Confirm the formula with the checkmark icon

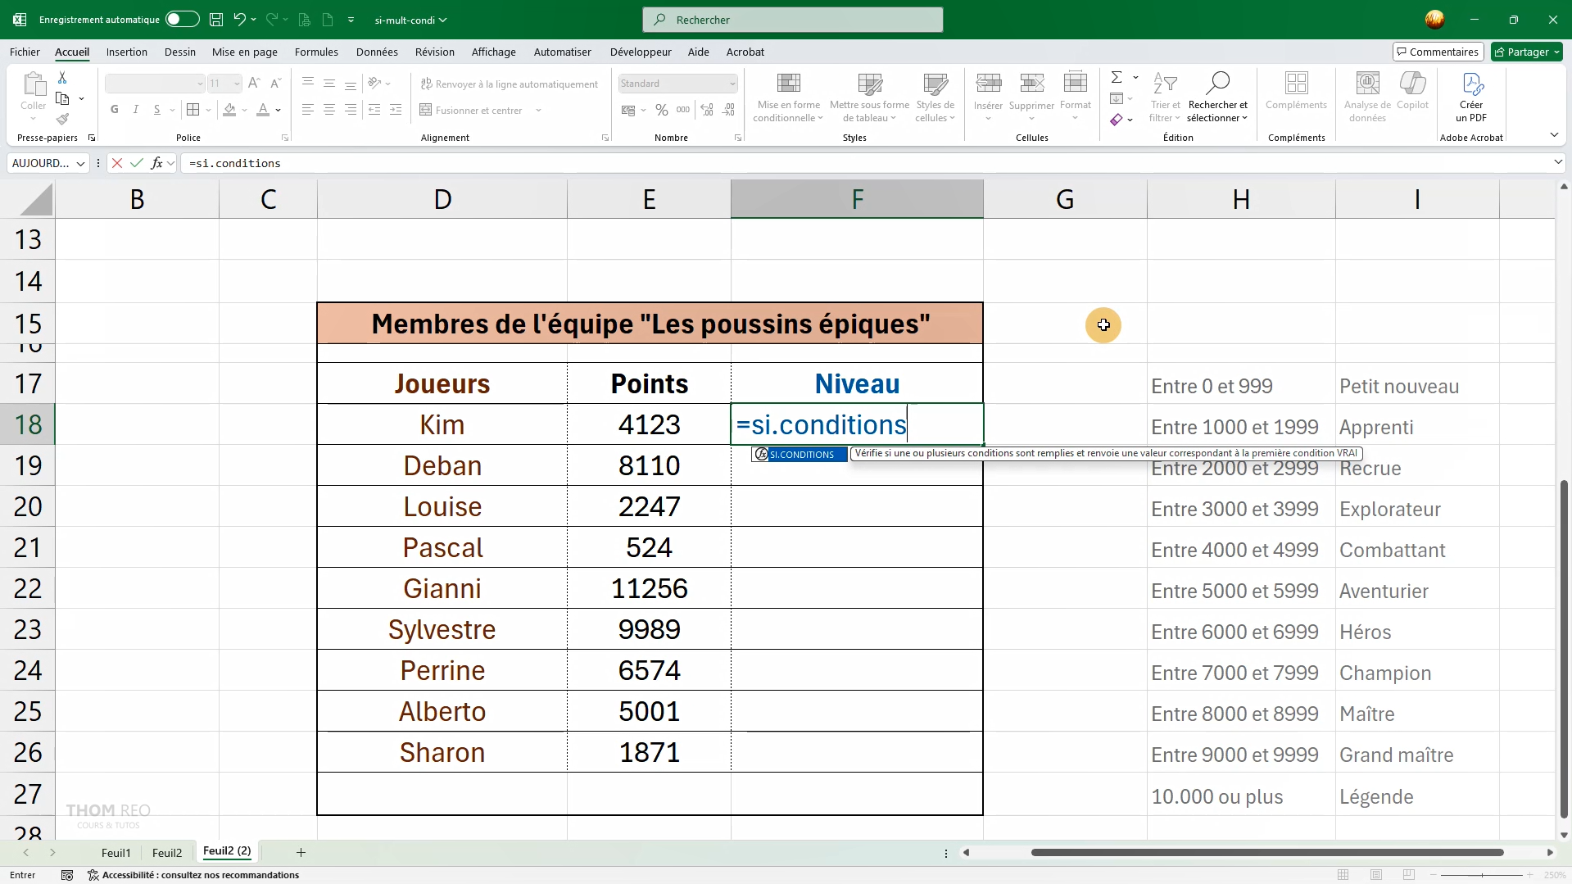coord(136,163)
